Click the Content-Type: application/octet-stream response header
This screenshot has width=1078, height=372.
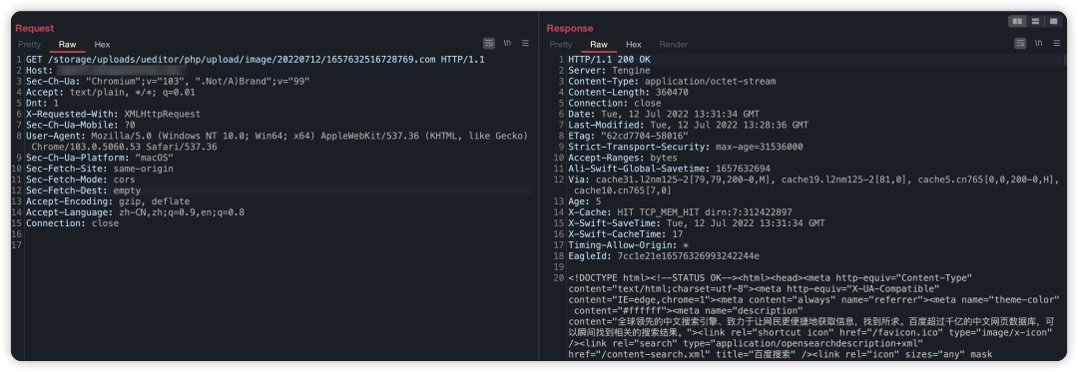coord(671,81)
